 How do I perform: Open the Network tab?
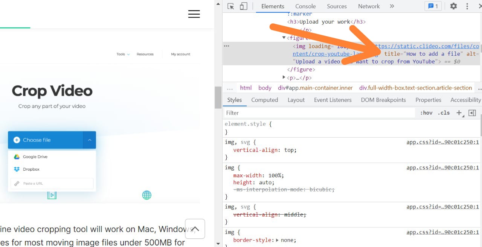click(369, 6)
